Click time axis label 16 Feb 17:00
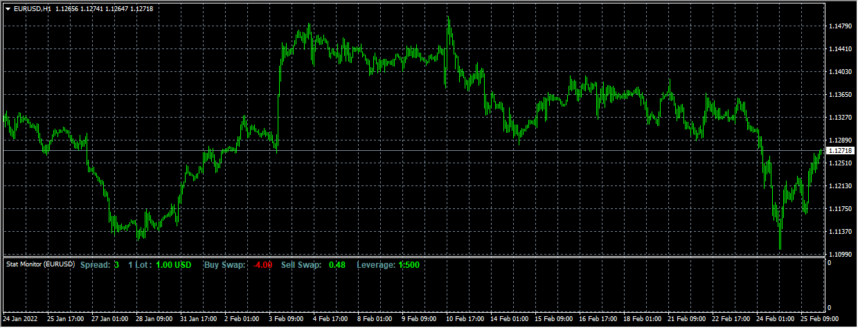Viewport: 858px width, 328px height. click(x=596, y=320)
